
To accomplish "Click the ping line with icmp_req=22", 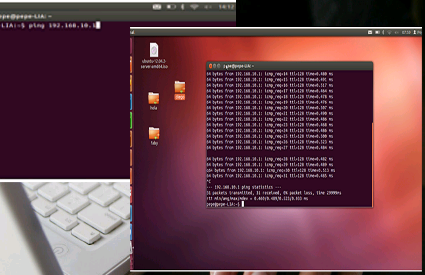I will pos(270,119).
